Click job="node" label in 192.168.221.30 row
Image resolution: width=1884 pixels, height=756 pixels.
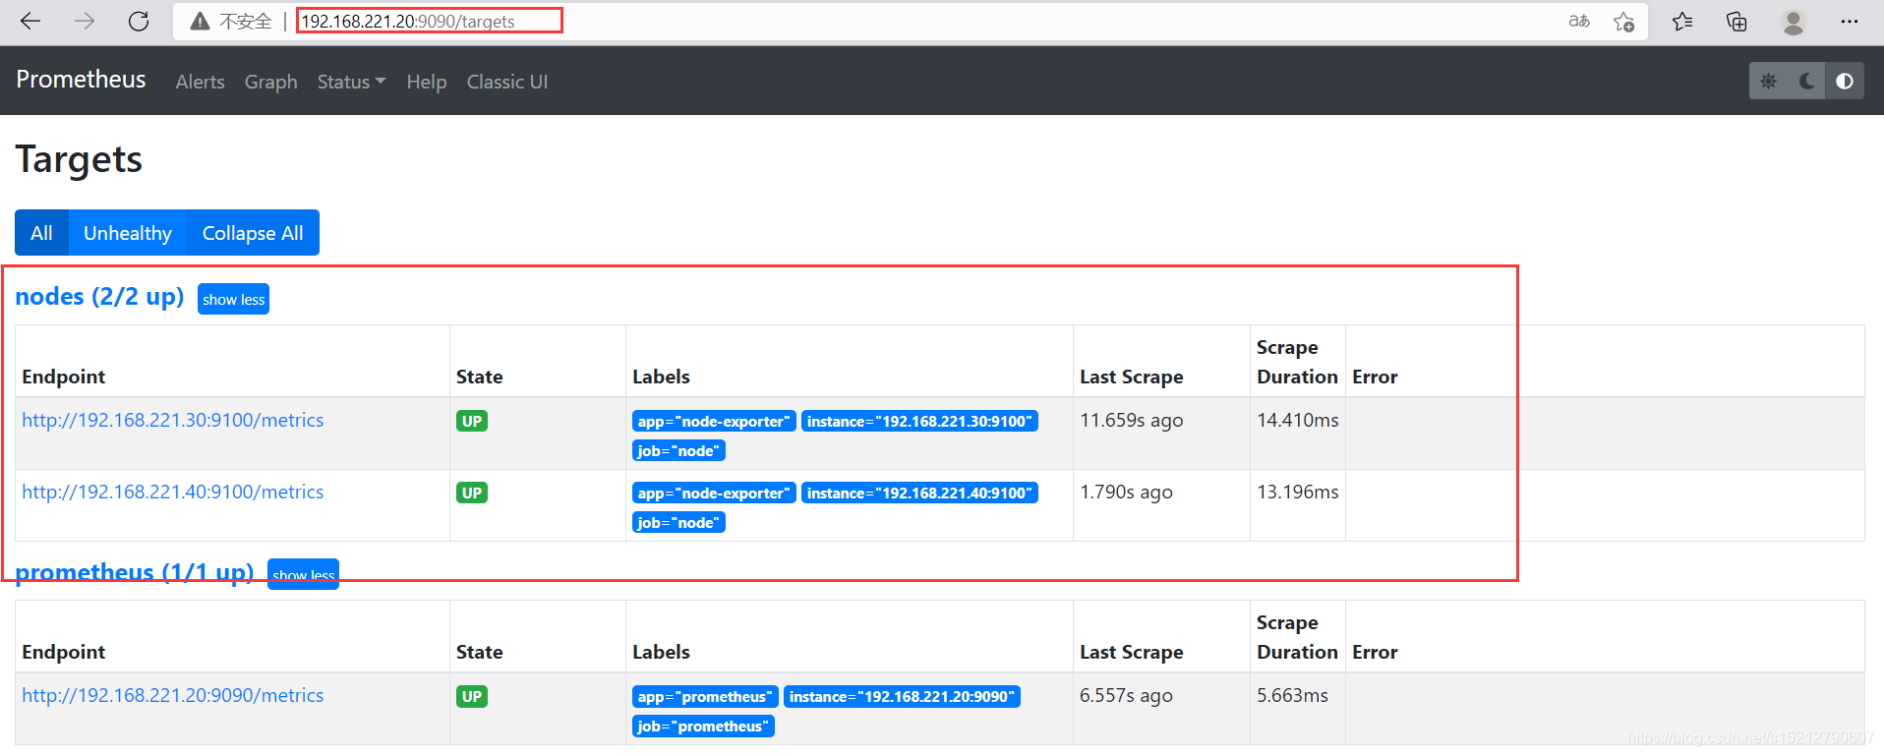(678, 450)
